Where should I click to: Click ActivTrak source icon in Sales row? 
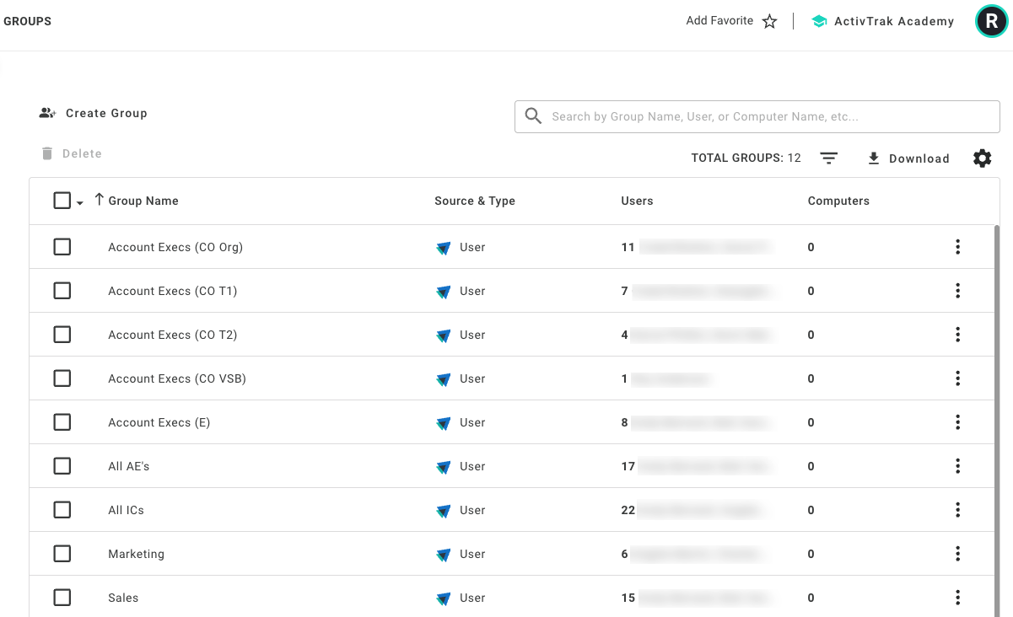[x=444, y=598]
